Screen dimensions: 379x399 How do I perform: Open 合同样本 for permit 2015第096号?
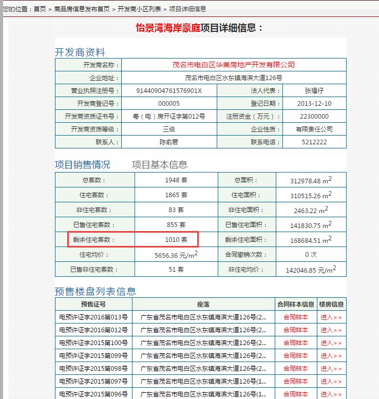(295, 394)
